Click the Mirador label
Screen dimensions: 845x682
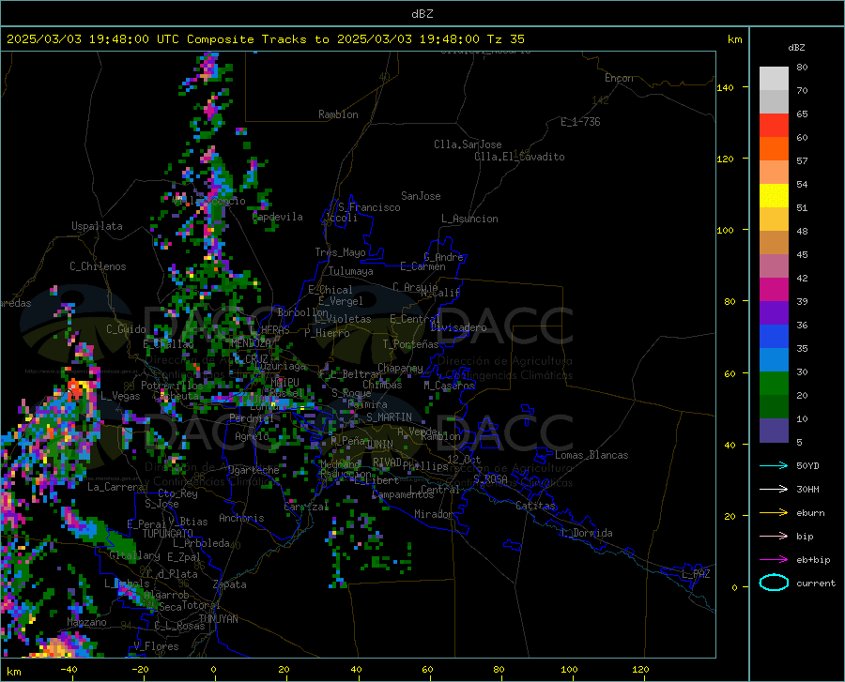click(x=434, y=514)
